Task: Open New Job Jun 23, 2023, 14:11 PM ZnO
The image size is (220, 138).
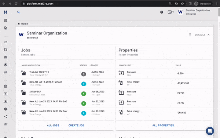Action: click(48, 101)
